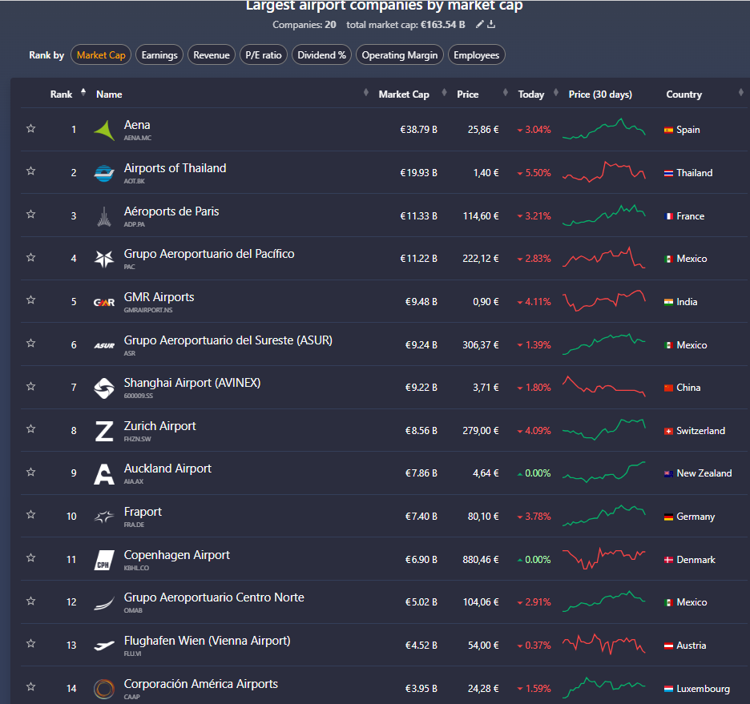
Task: Select the Market Cap ranking pill
Action: [101, 55]
